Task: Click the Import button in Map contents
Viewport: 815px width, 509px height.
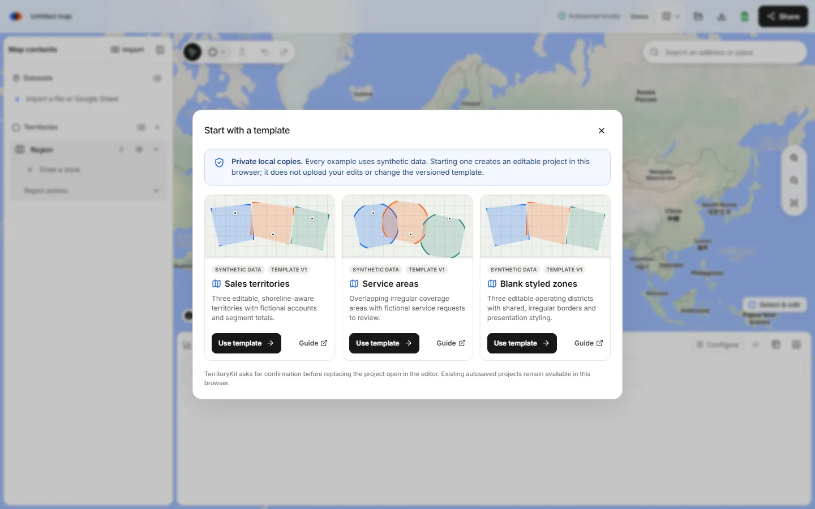Action: [x=127, y=50]
